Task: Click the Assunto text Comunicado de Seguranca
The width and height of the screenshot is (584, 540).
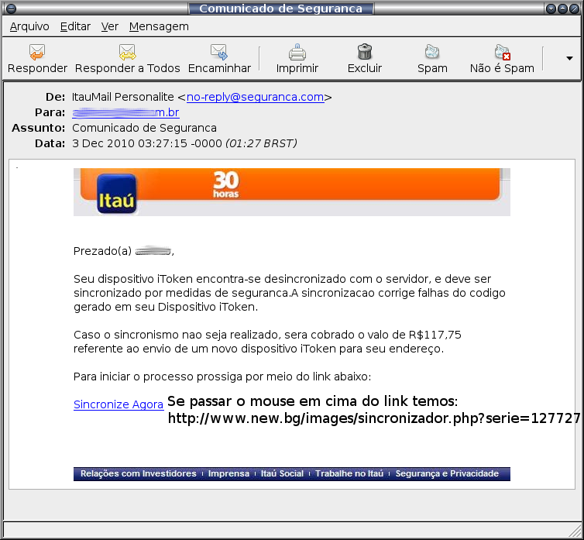Action: click(144, 128)
